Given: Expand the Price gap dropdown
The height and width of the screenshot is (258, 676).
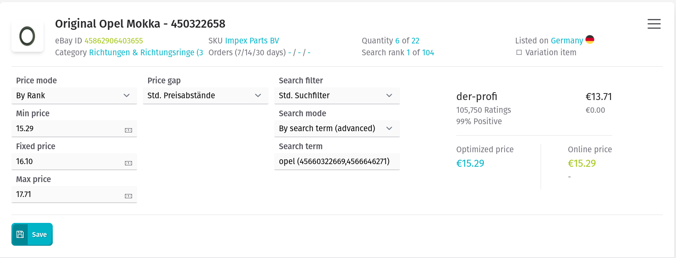Looking at the screenshot, I should (205, 96).
